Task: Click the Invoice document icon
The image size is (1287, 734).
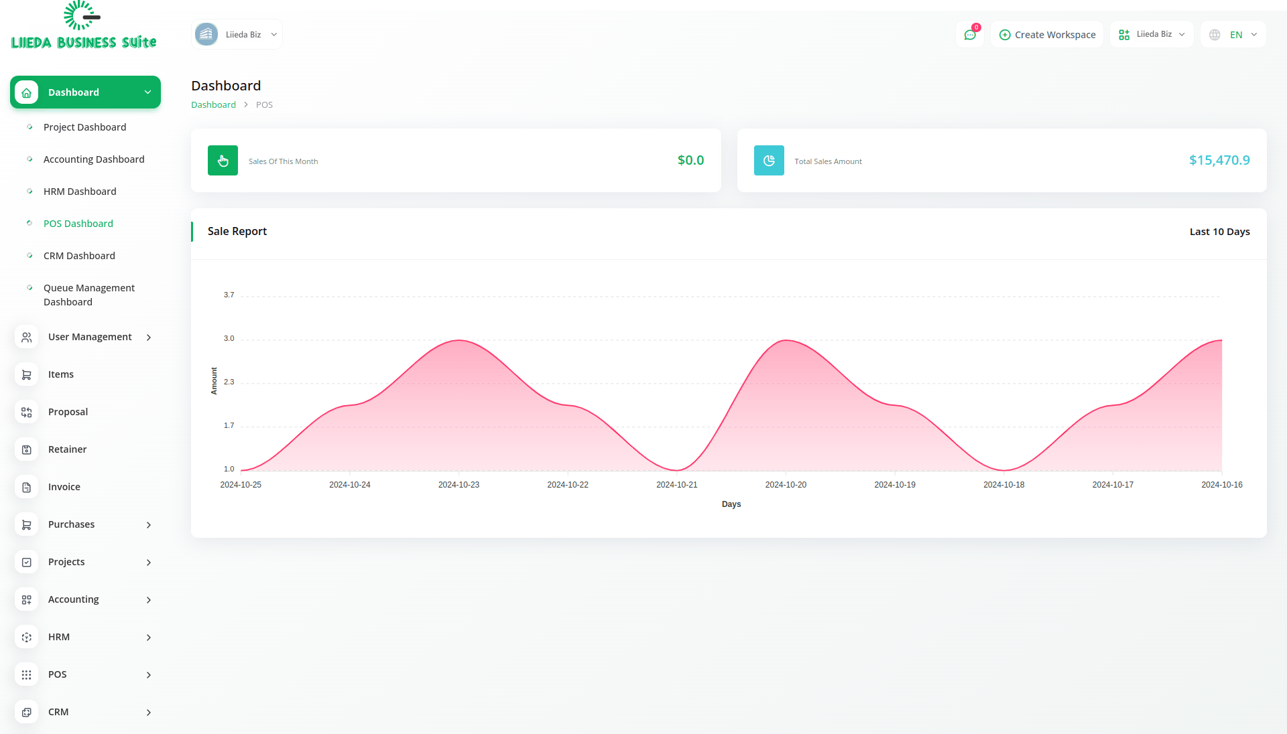Action: pyautogui.click(x=27, y=488)
